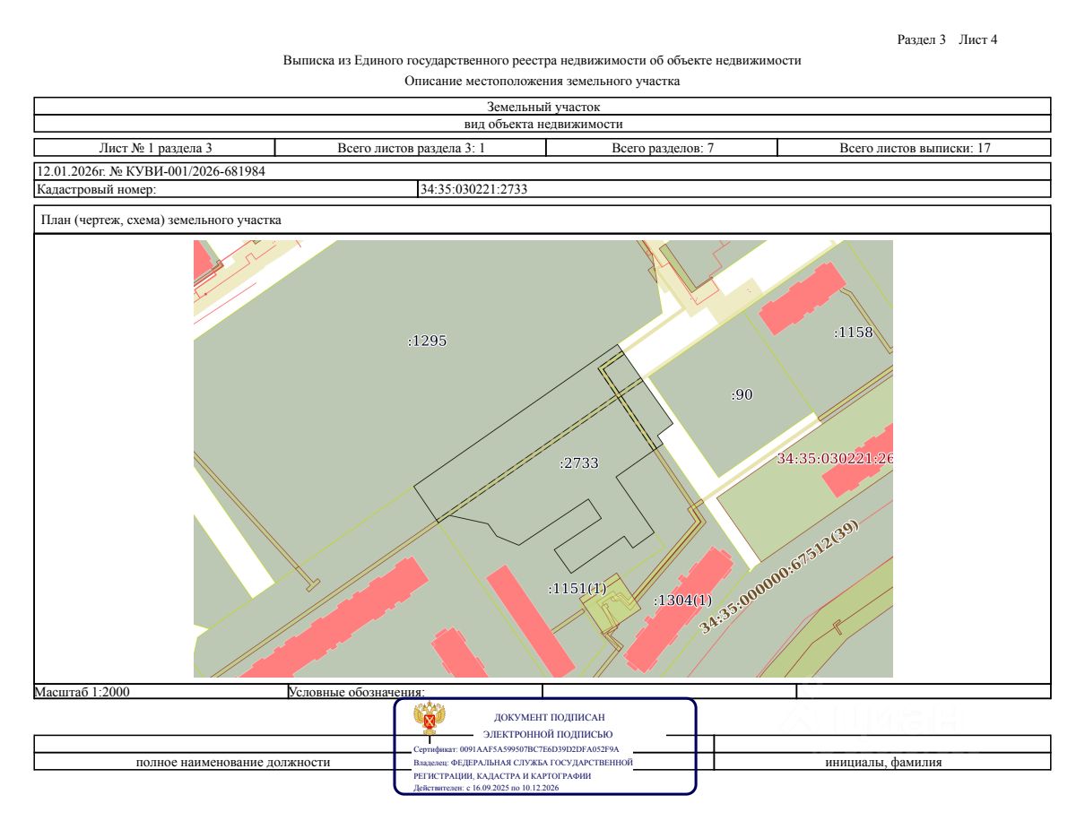
Task: Click the 'Раздел 3 Лист 4' page label
Action: pyautogui.click(x=947, y=39)
